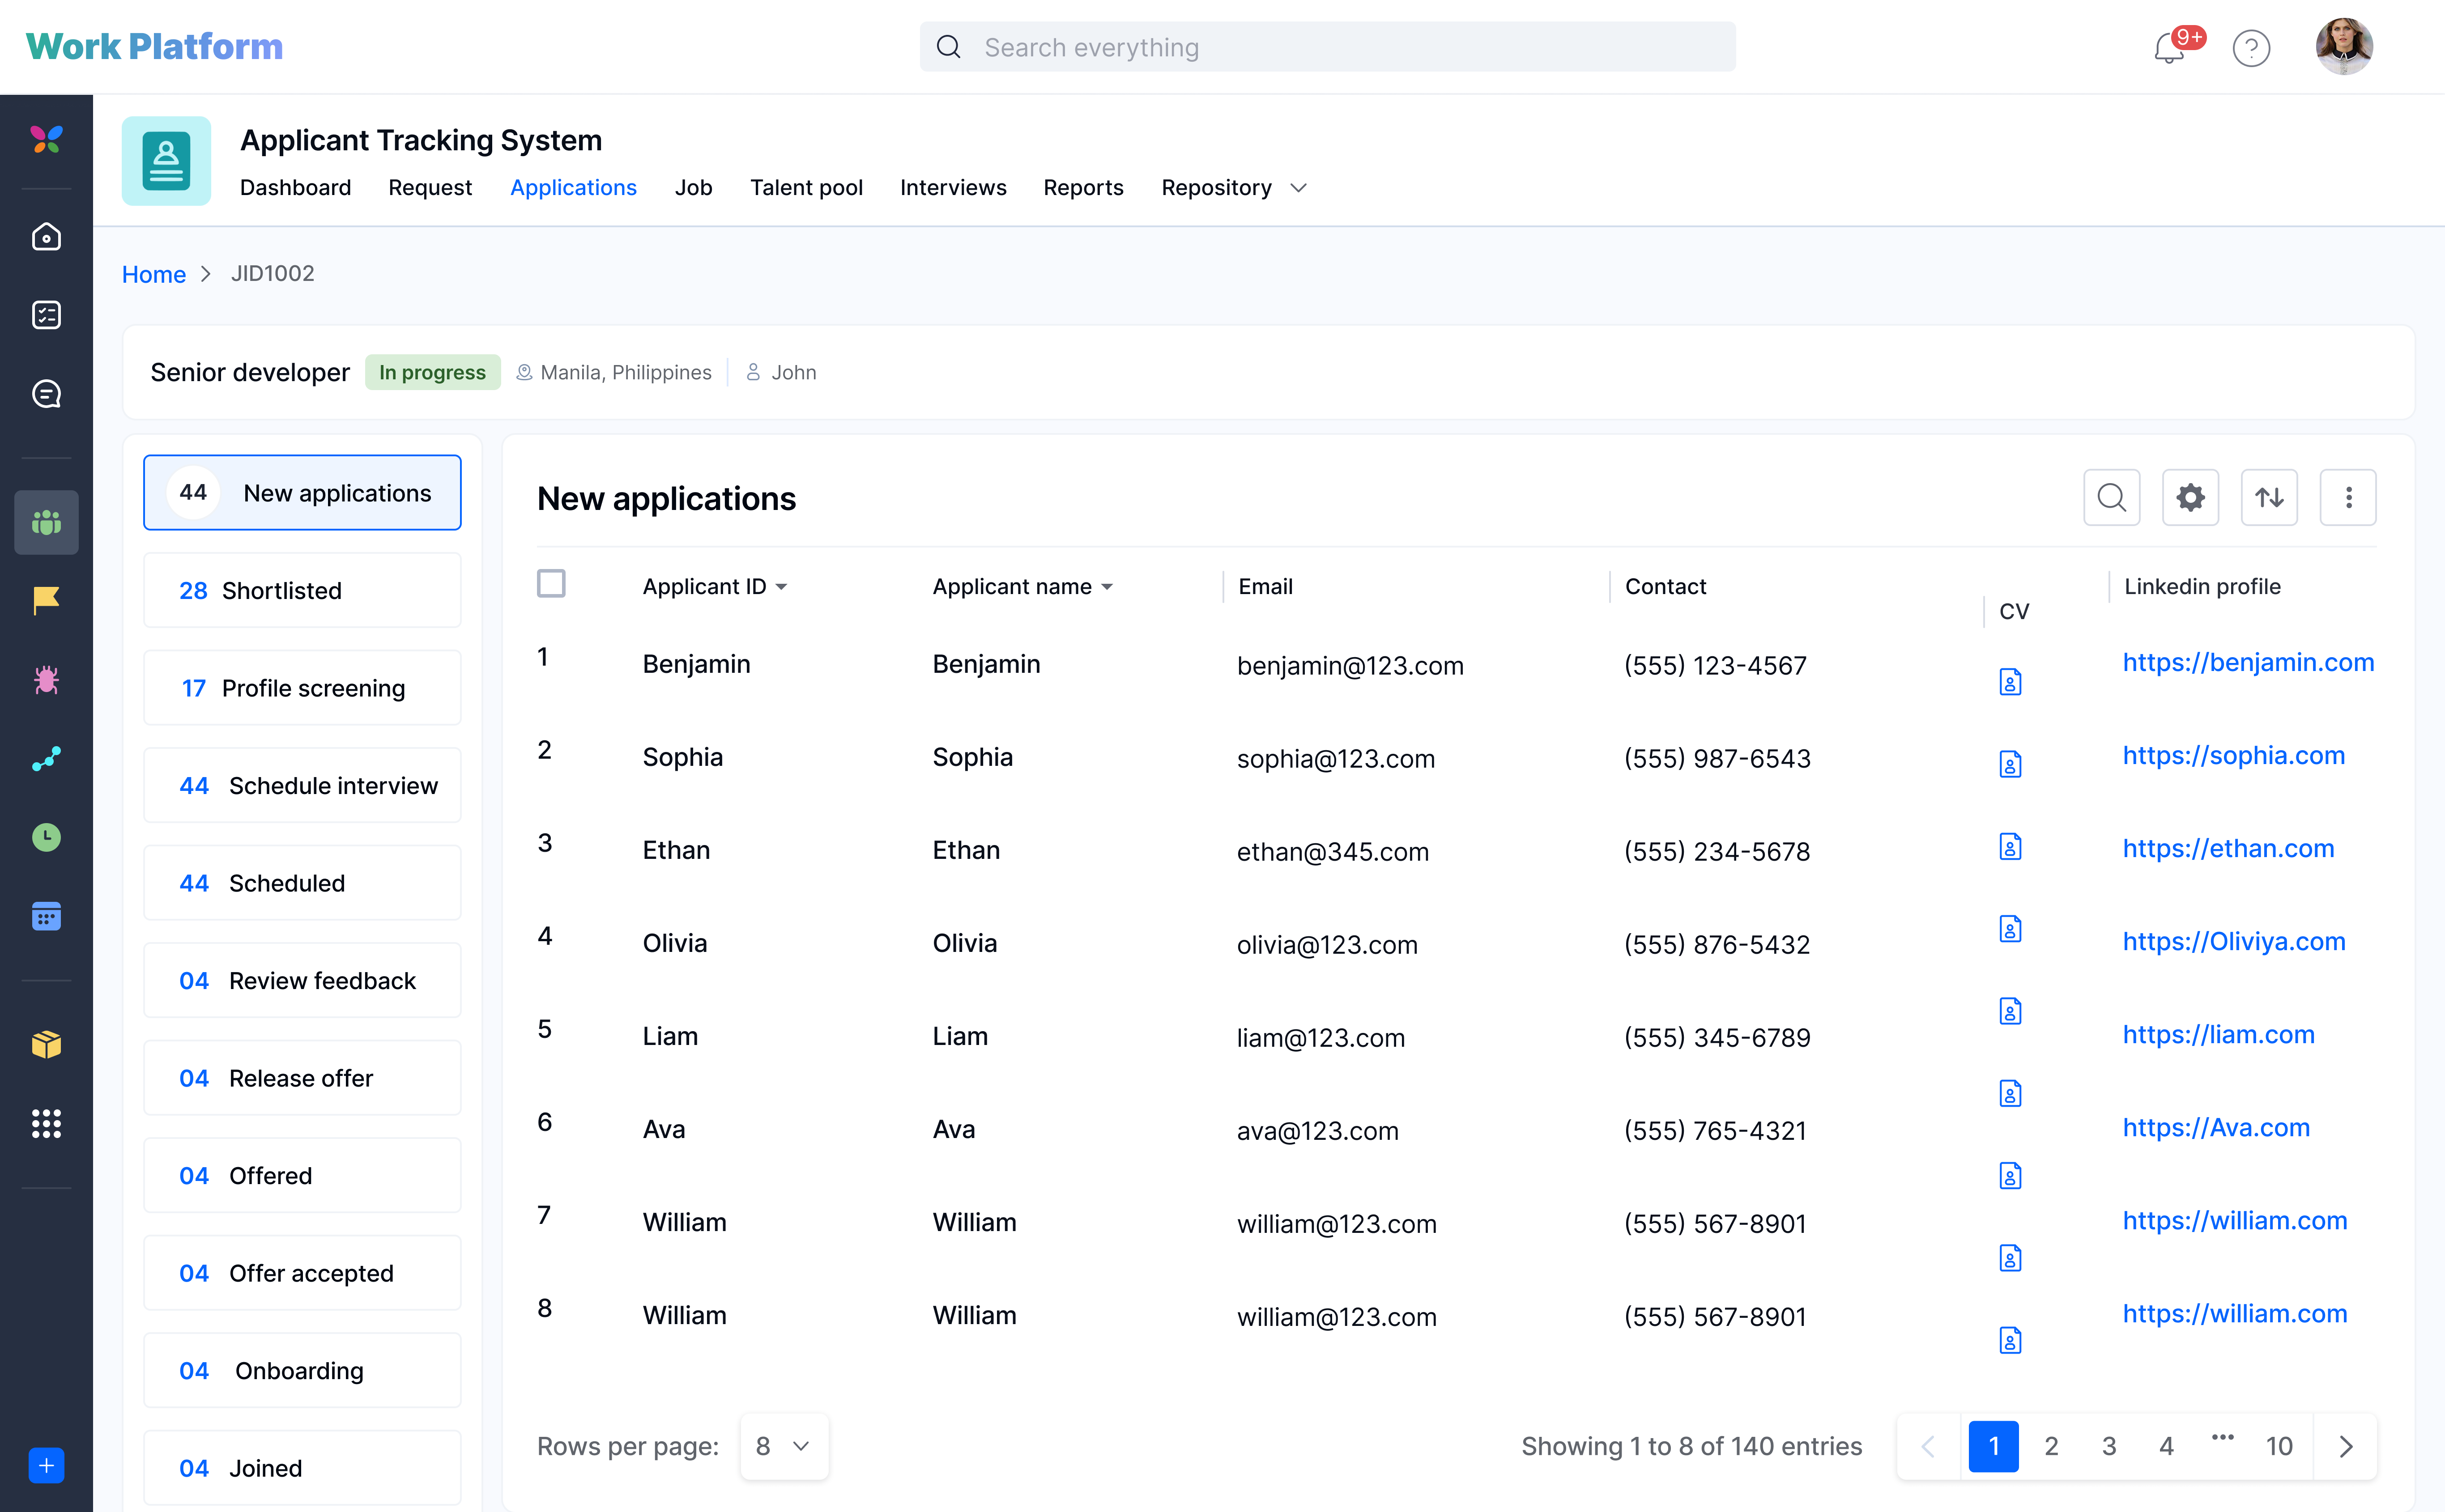Sort by Applicant ID column arrow

(781, 587)
